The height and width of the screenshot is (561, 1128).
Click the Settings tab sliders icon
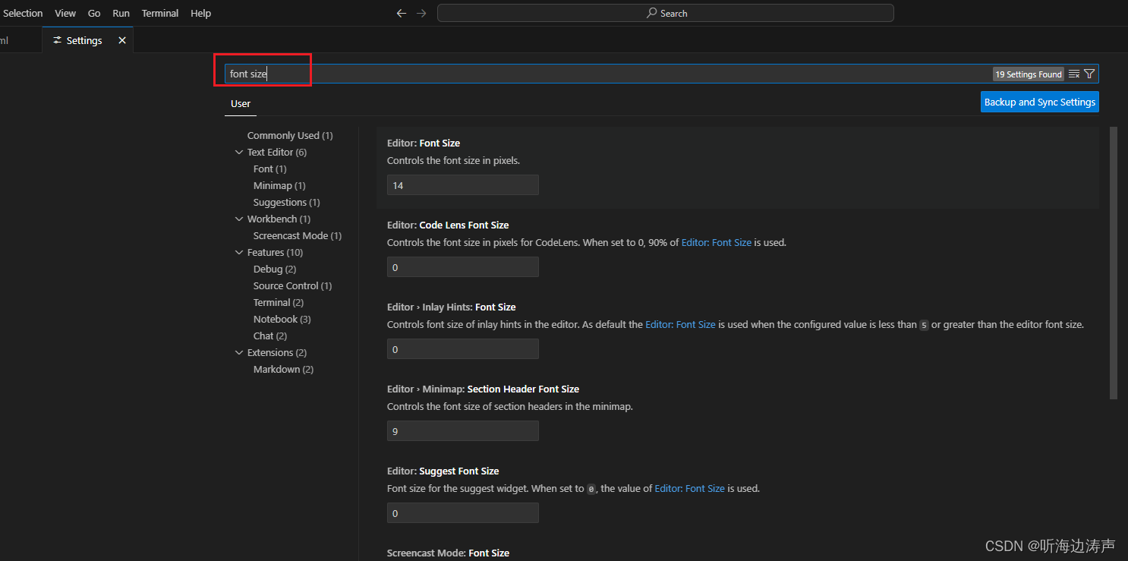click(x=58, y=40)
